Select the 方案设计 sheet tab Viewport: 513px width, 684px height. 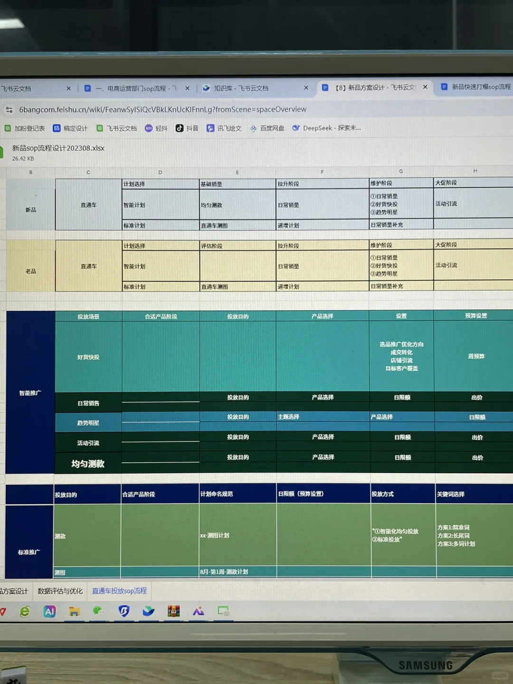tap(15, 591)
